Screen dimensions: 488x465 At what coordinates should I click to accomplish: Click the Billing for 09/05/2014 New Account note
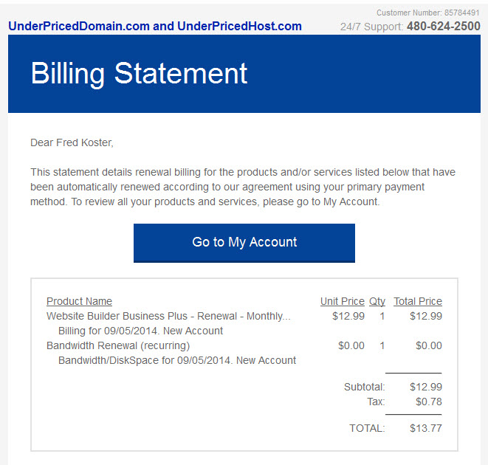(x=141, y=331)
